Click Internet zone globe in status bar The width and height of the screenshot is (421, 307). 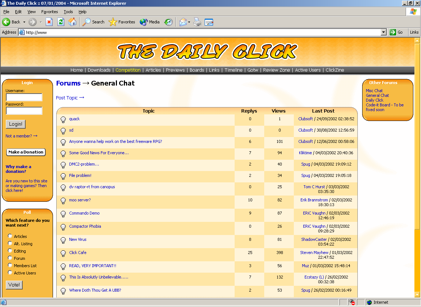369,303
